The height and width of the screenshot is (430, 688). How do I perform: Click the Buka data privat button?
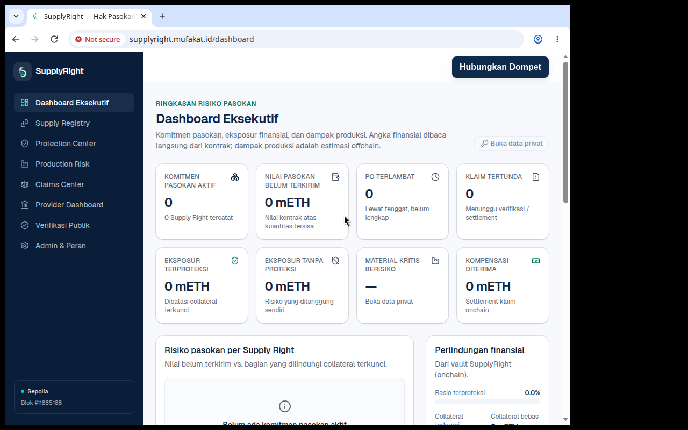511,144
